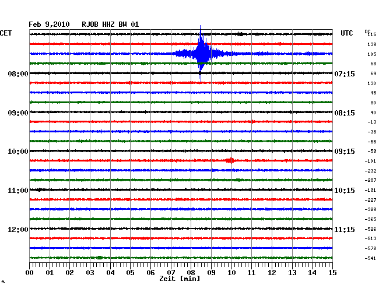The width and height of the screenshot is (379, 288).
Task: Click the DC offset value 80
Action: click(373, 103)
